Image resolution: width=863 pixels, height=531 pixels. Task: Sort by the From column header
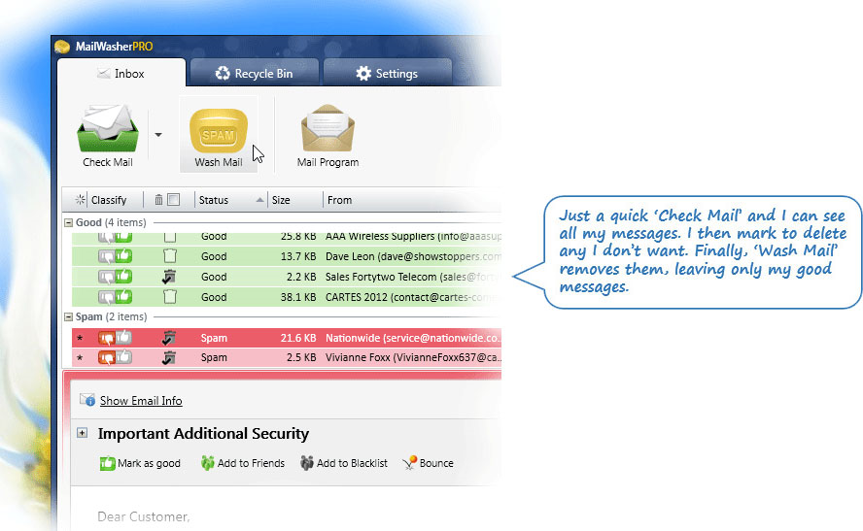pos(339,200)
